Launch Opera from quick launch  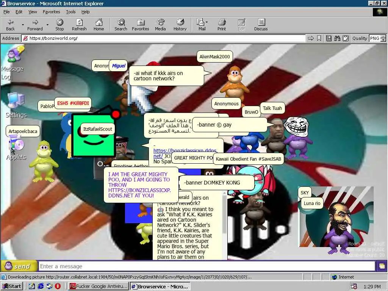pyautogui.click(x=58, y=286)
